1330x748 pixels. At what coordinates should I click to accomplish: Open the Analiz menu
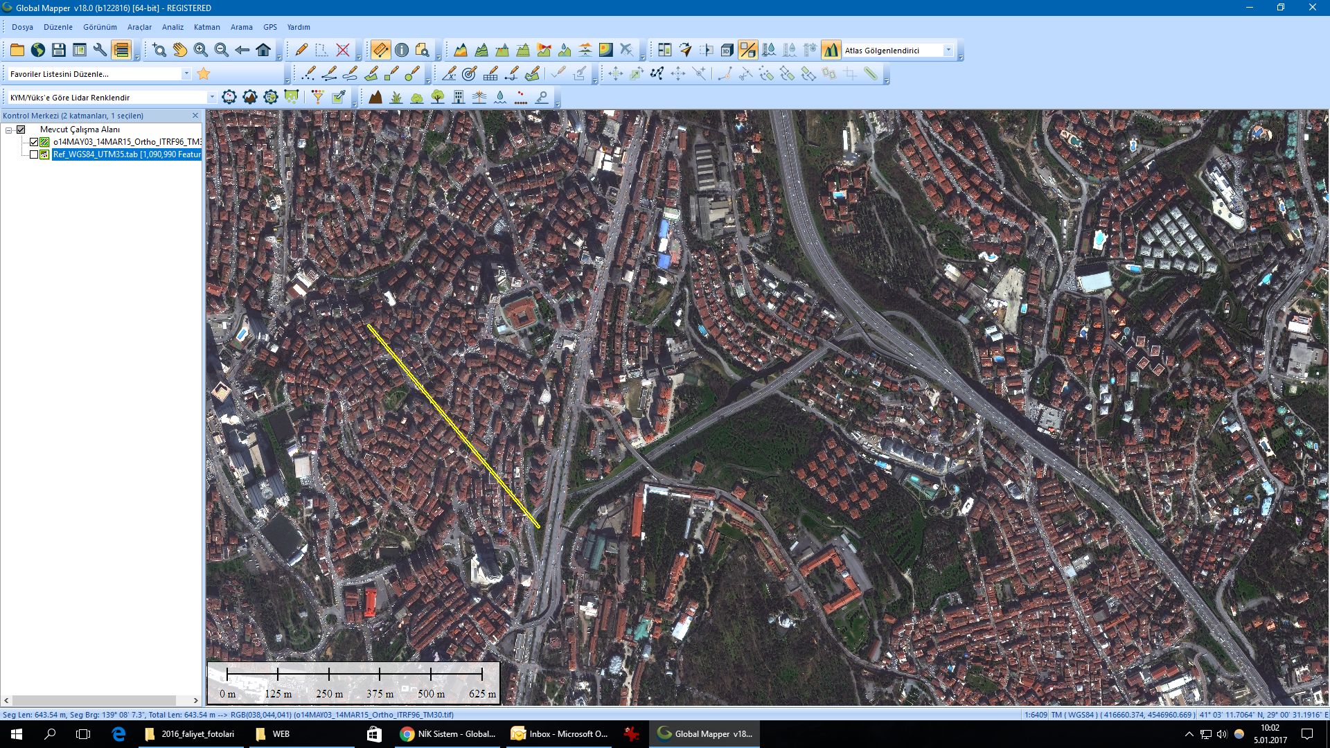(172, 27)
